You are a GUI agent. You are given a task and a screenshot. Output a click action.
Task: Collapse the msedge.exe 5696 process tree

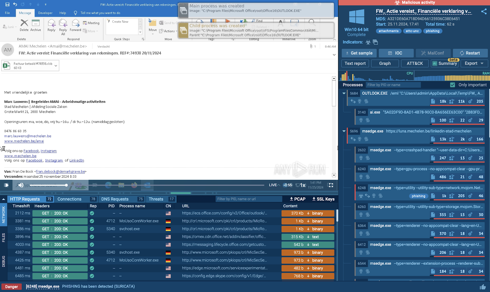tap(344, 131)
